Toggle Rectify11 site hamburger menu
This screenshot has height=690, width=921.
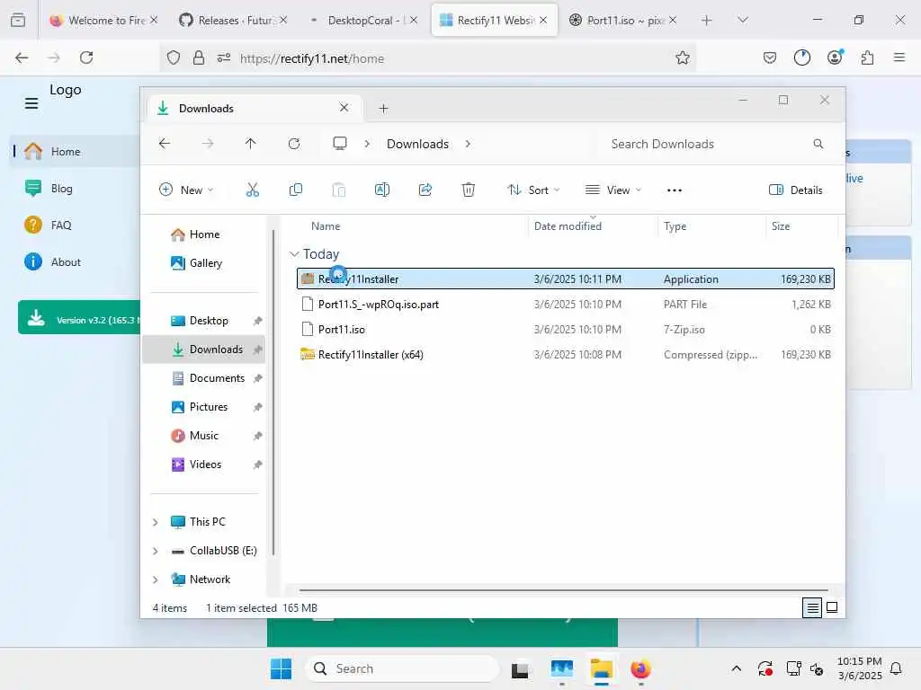pos(31,103)
